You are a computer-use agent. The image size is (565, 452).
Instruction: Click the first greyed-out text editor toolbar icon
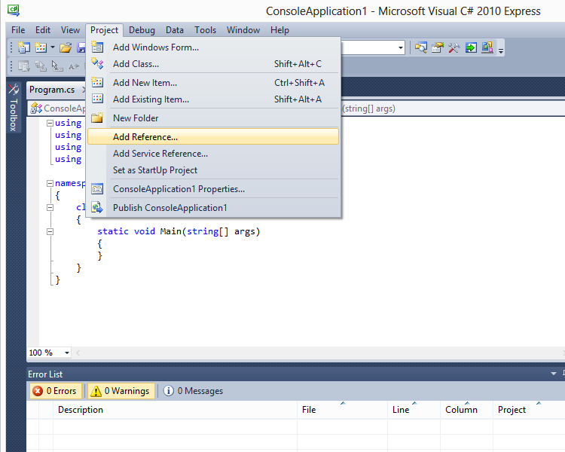point(24,66)
